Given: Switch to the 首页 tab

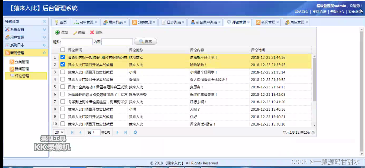Looking at the screenshot, I should pyautogui.click(x=61, y=22).
